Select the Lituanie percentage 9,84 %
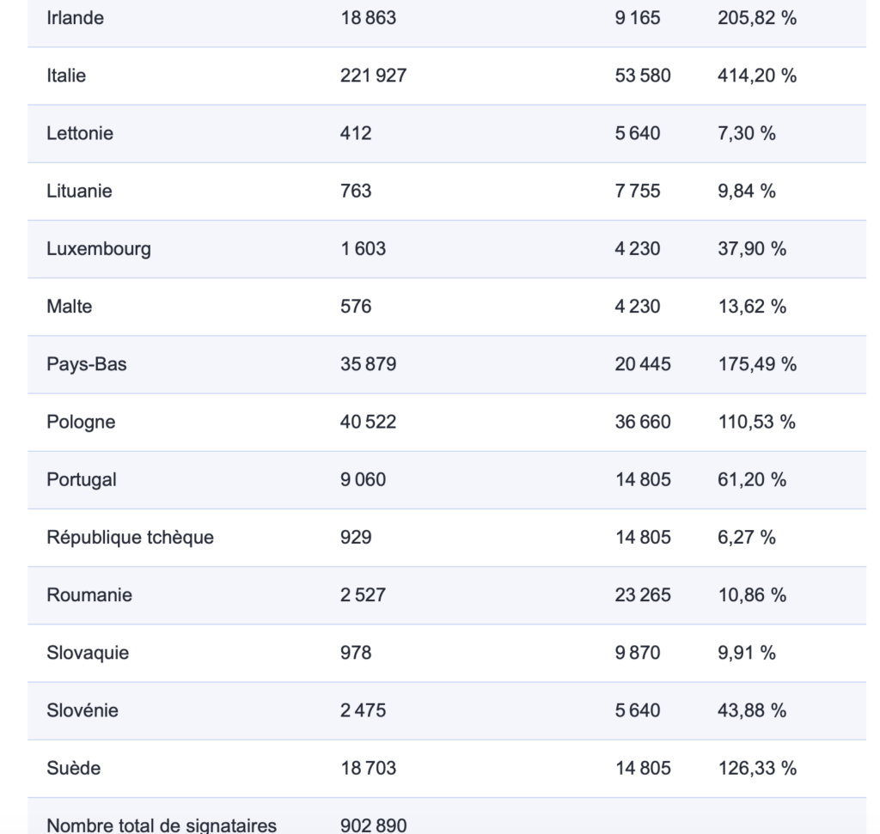 coord(746,191)
